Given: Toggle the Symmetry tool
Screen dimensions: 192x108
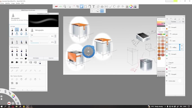Looking at the screenshot, I should coord(106,6).
